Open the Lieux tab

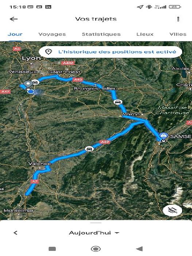click(x=145, y=34)
